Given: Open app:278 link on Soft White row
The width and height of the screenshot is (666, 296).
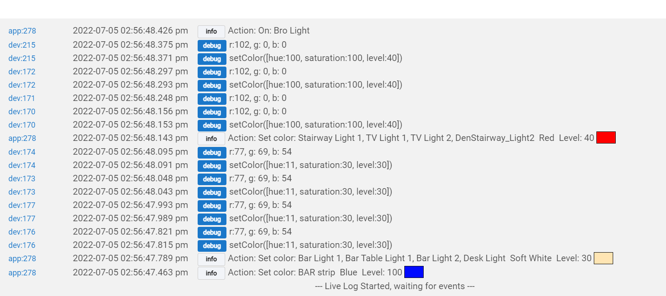Looking at the screenshot, I should (22, 259).
